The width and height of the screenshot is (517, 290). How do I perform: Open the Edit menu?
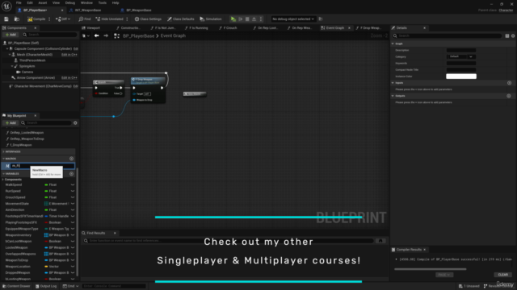pos(30,2)
